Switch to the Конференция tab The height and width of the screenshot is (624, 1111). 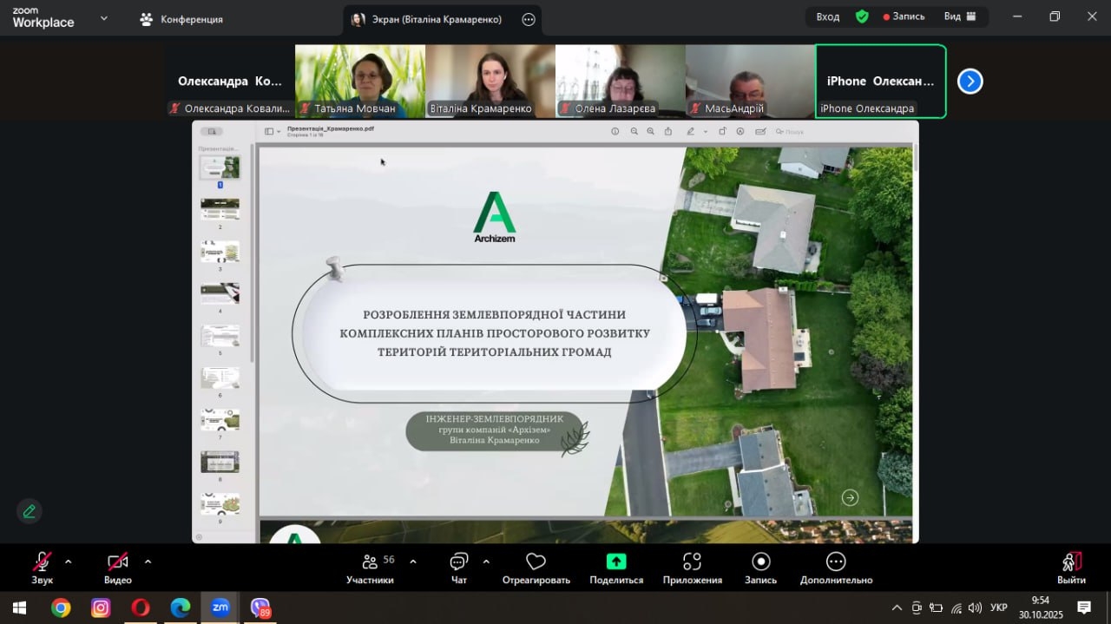[x=182, y=19]
